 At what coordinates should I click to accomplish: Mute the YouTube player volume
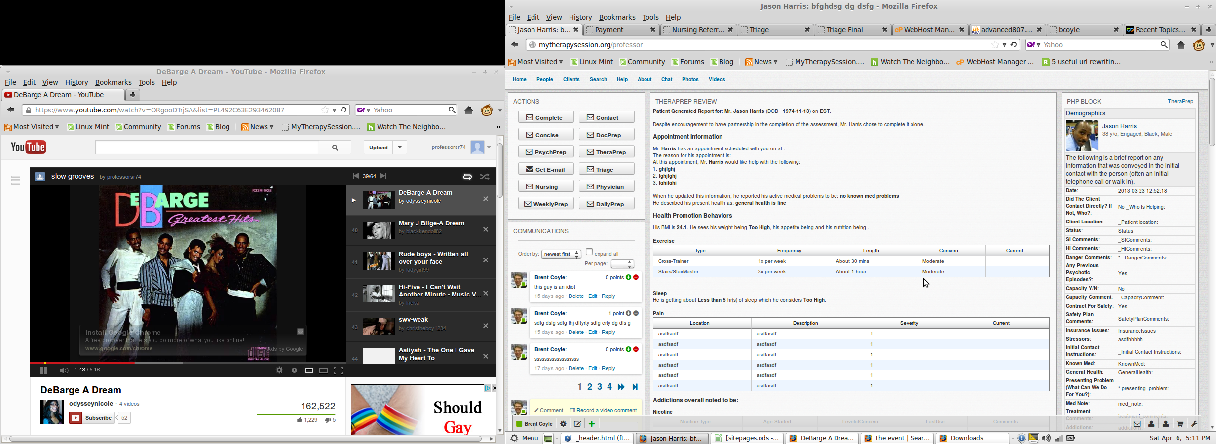pos(64,370)
